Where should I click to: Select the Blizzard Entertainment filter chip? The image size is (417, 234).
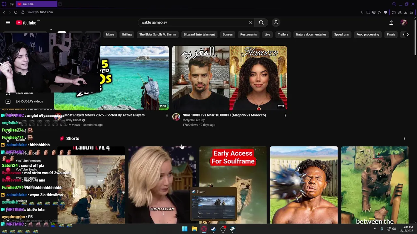point(199,34)
